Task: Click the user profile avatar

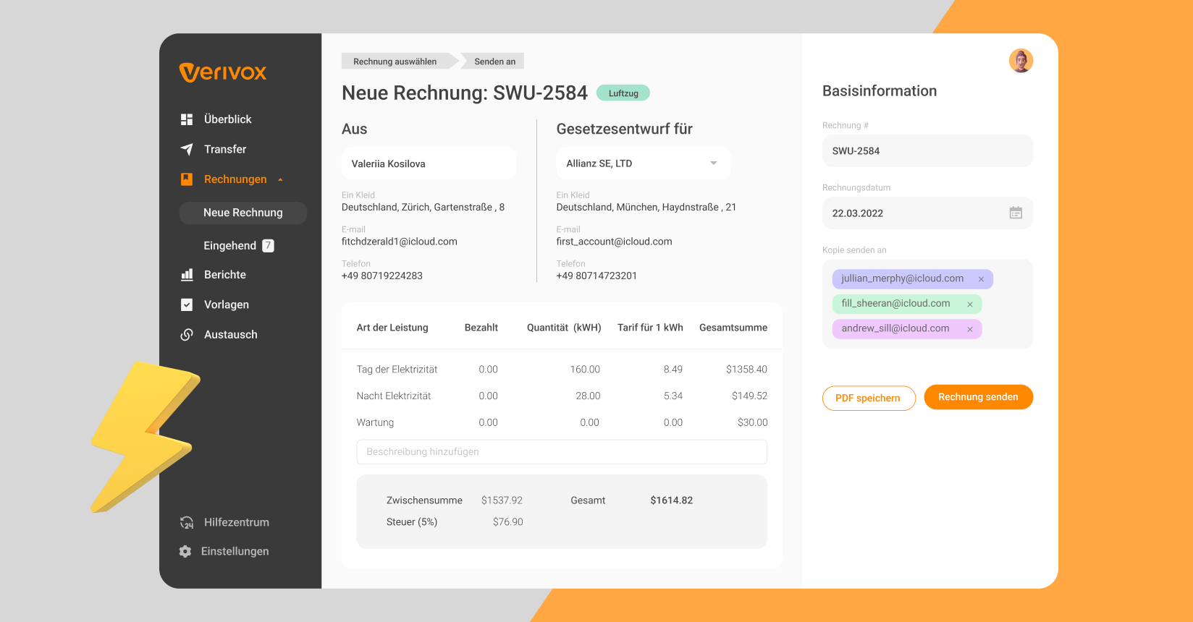Action: pyautogui.click(x=1021, y=61)
